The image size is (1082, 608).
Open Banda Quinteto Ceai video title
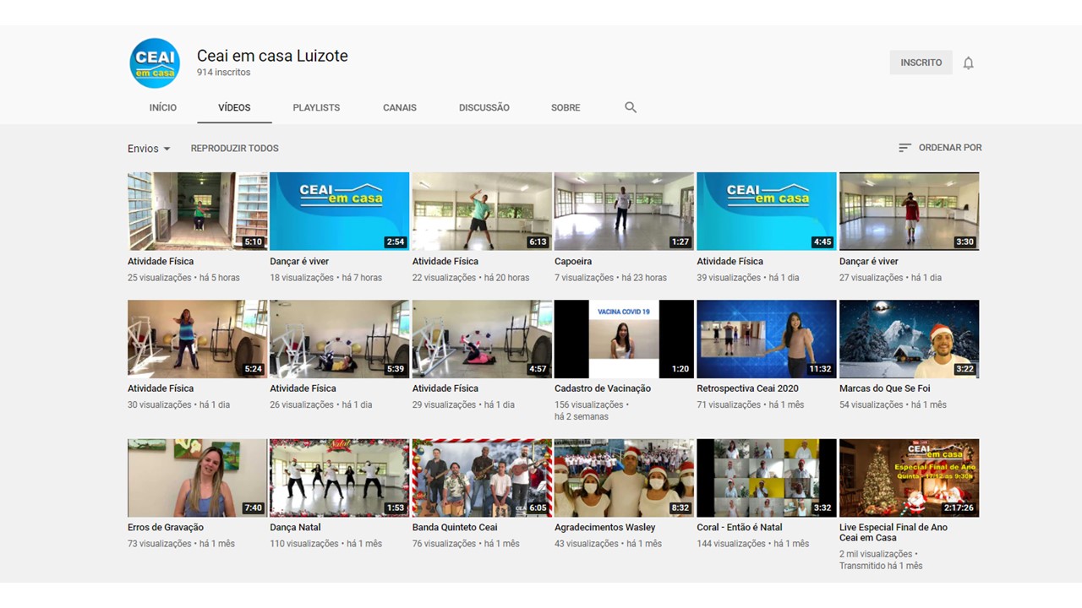click(455, 528)
